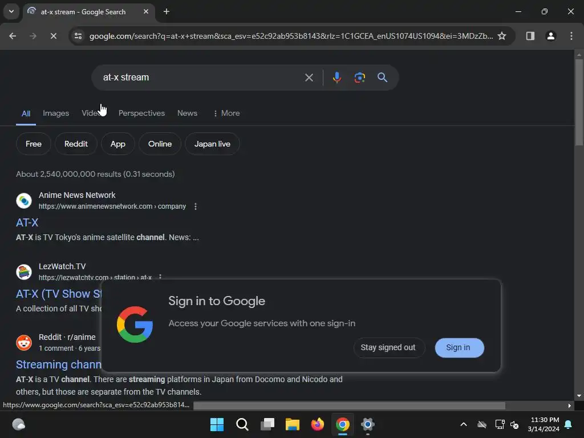The width and height of the screenshot is (584, 438).
Task: Apply the App filter chip
Action: [x=117, y=144]
